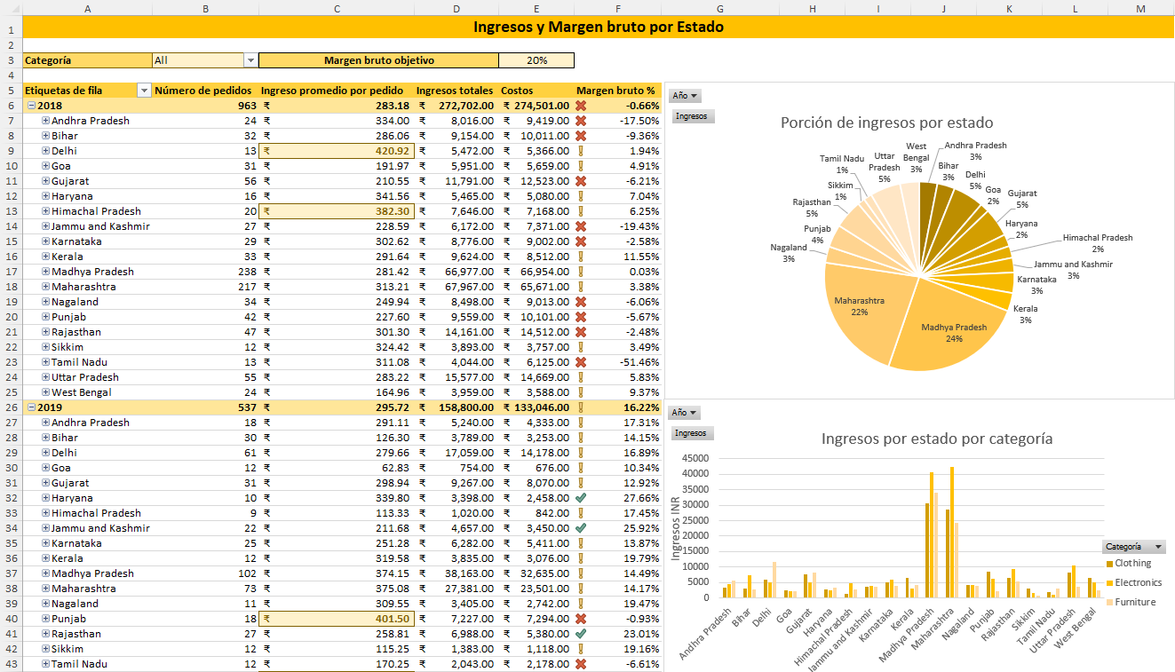1175x672 pixels.
Task: Select the Margen bruto objetivo label cell
Action: tap(379, 60)
